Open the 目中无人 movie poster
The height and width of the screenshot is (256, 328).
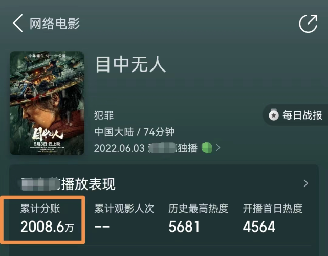[x=47, y=103]
